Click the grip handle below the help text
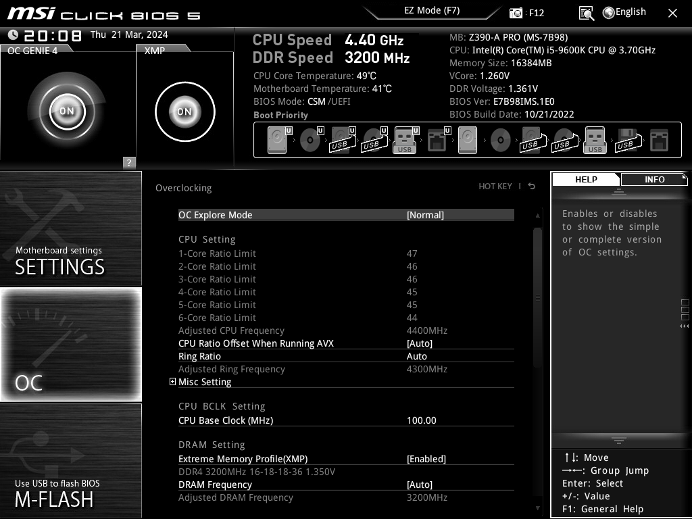 [619, 441]
